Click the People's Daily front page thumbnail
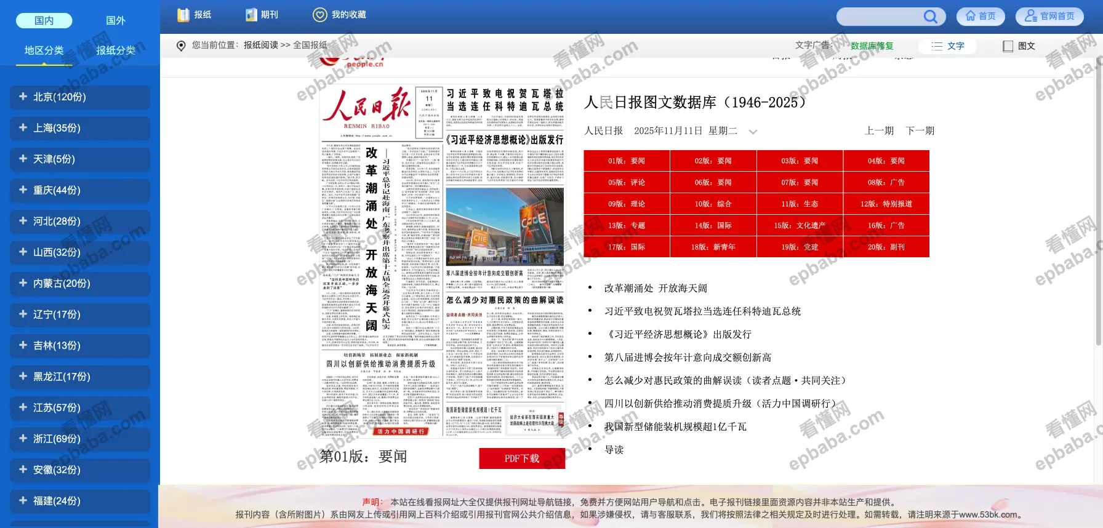The height and width of the screenshot is (528, 1103). point(443,262)
